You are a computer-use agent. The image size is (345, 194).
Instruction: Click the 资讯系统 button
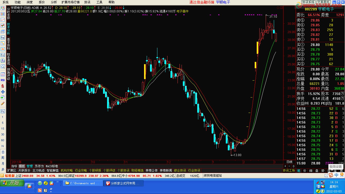tap(309, 2)
